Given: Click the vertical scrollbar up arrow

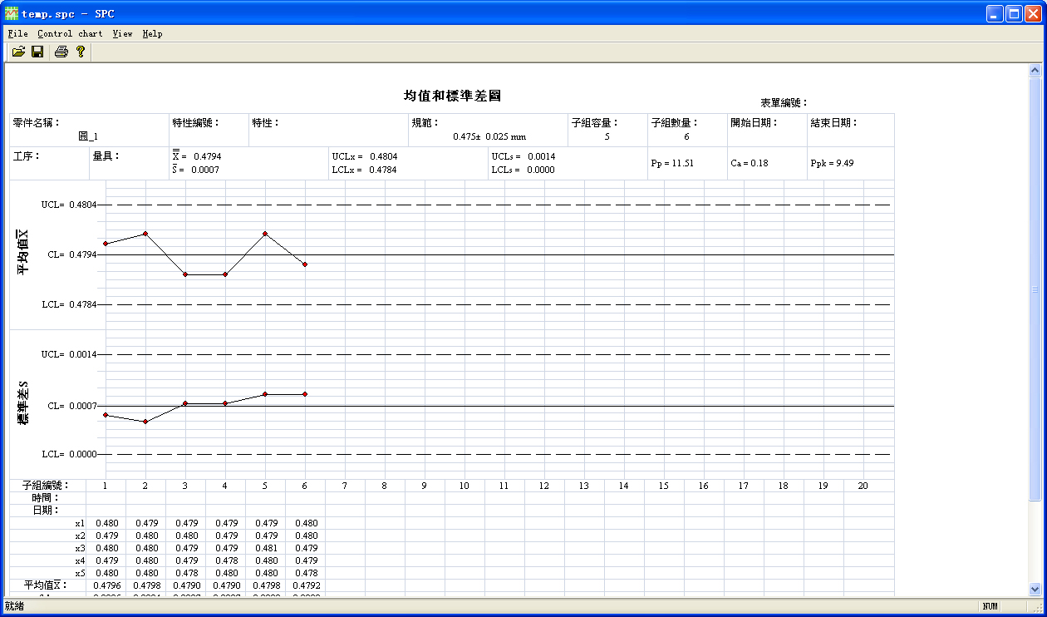Looking at the screenshot, I should click(1035, 72).
